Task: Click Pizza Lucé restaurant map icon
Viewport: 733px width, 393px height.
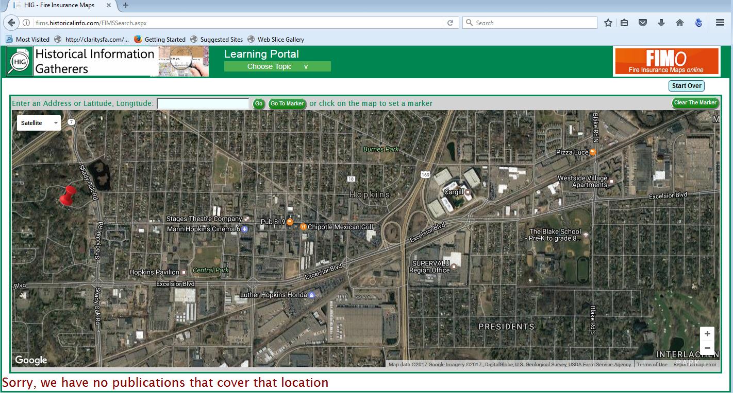Action: point(593,152)
